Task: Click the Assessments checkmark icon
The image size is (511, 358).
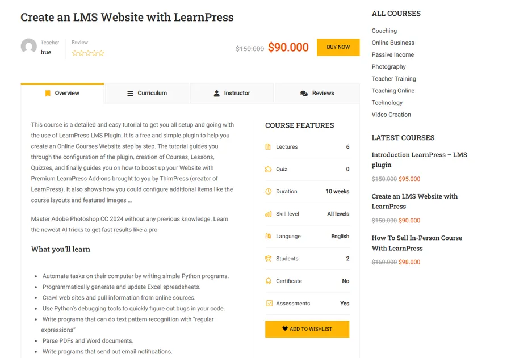Action: pos(269,304)
